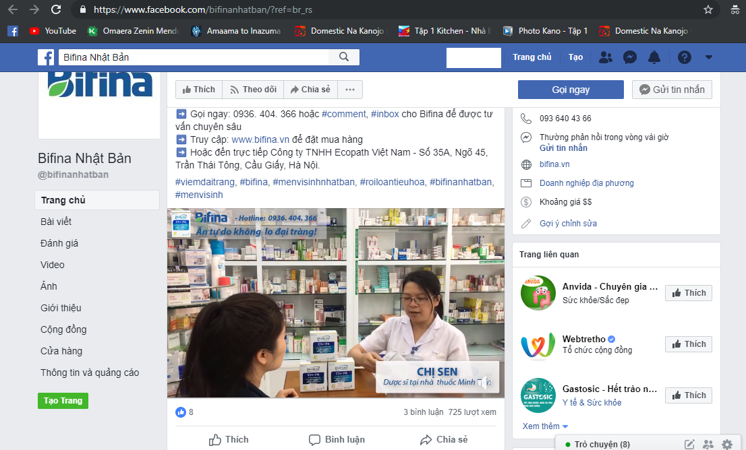Open Đánh giá in the page sidebar
Viewport: 746px width, 450px height.
(x=59, y=243)
